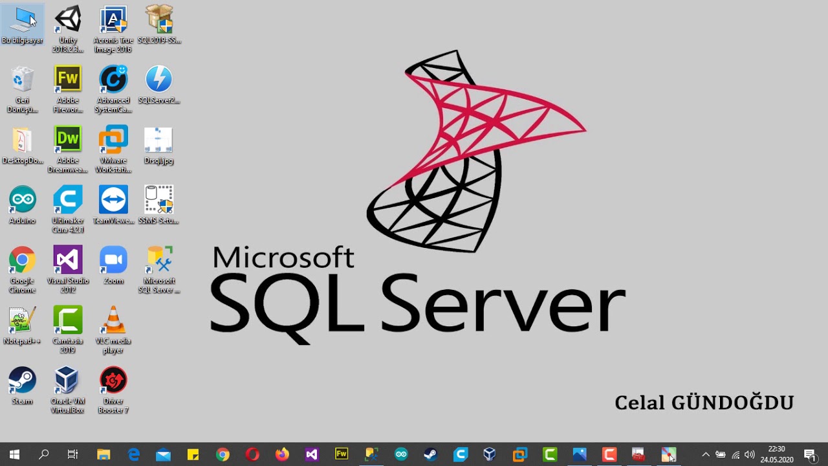The image size is (828, 466).
Task: Open Steam from the taskbar
Action: [x=431, y=454]
